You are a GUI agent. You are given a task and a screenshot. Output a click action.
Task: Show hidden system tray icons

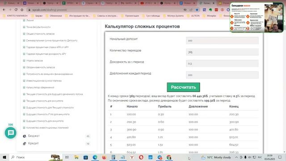236,157
